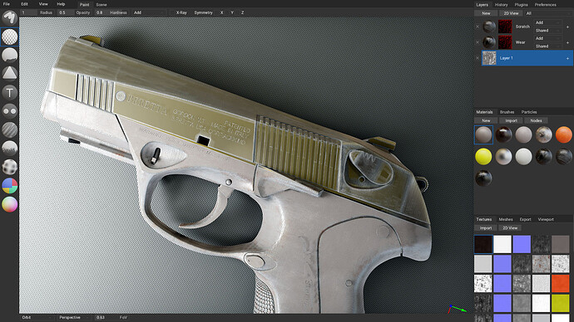Click 2D View button in Layers panel
Screen dimensions: 574x322
pyautogui.click(x=511, y=13)
